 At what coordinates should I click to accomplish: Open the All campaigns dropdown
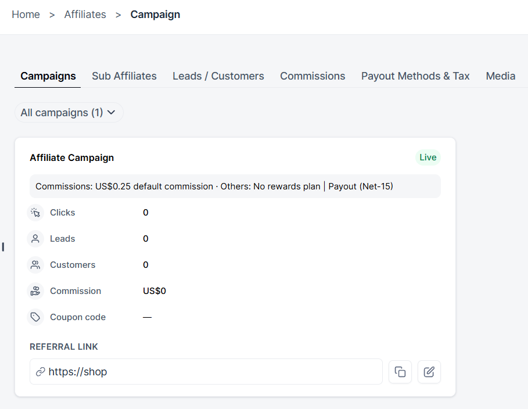point(69,113)
